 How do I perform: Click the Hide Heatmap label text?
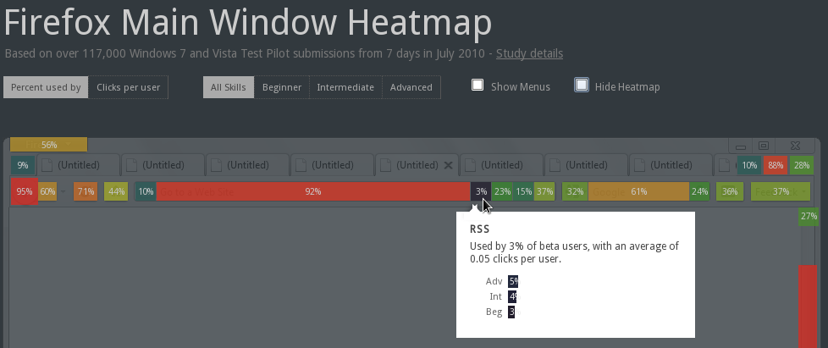click(x=627, y=87)
